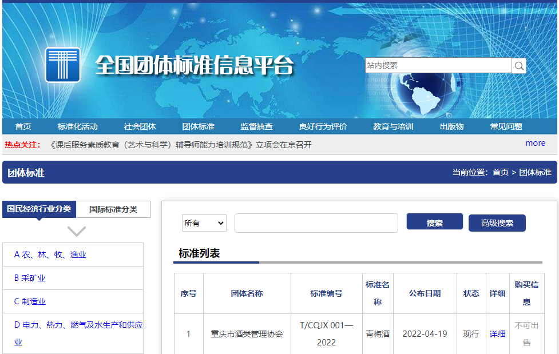Click the 全国团体标准信息平台 site title
Viewport: 559px width, 354px height.
(195, 65)
